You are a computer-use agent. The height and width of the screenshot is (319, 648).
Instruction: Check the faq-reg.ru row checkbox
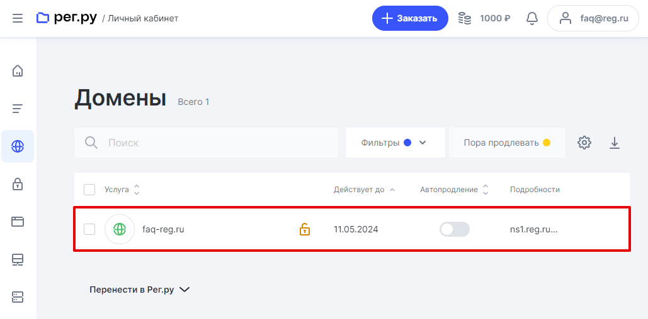click(x=89, y=229)
